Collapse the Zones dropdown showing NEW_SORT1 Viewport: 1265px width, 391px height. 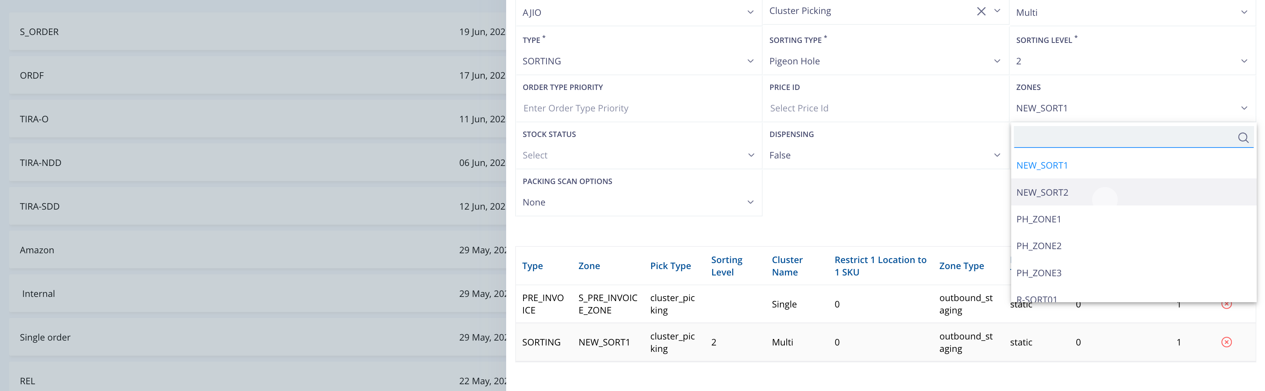click(x=1132, y=108)
